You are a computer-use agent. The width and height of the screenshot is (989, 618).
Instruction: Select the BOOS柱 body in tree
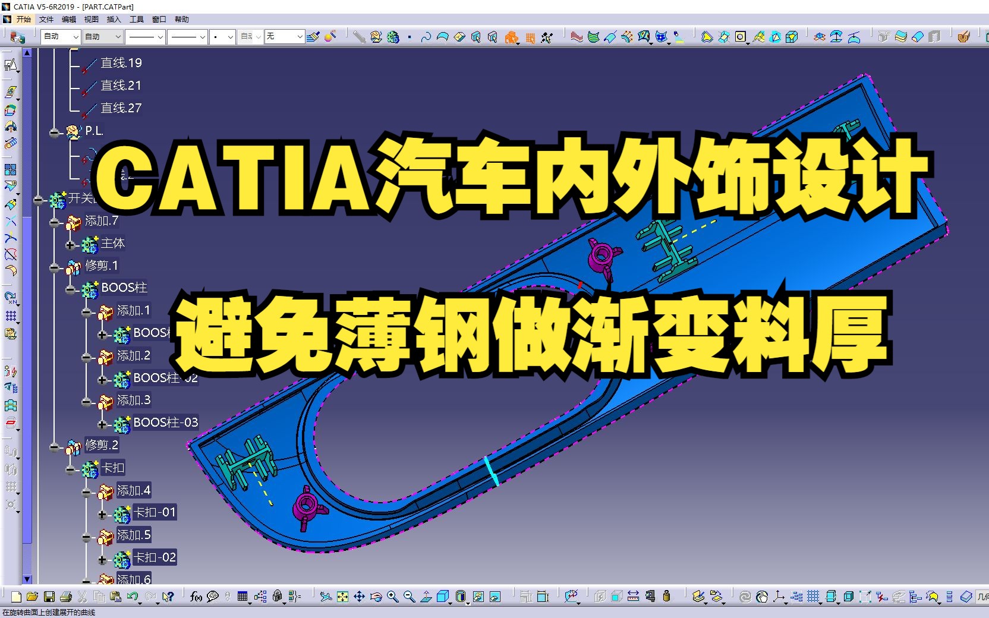[x=124, y=288]
